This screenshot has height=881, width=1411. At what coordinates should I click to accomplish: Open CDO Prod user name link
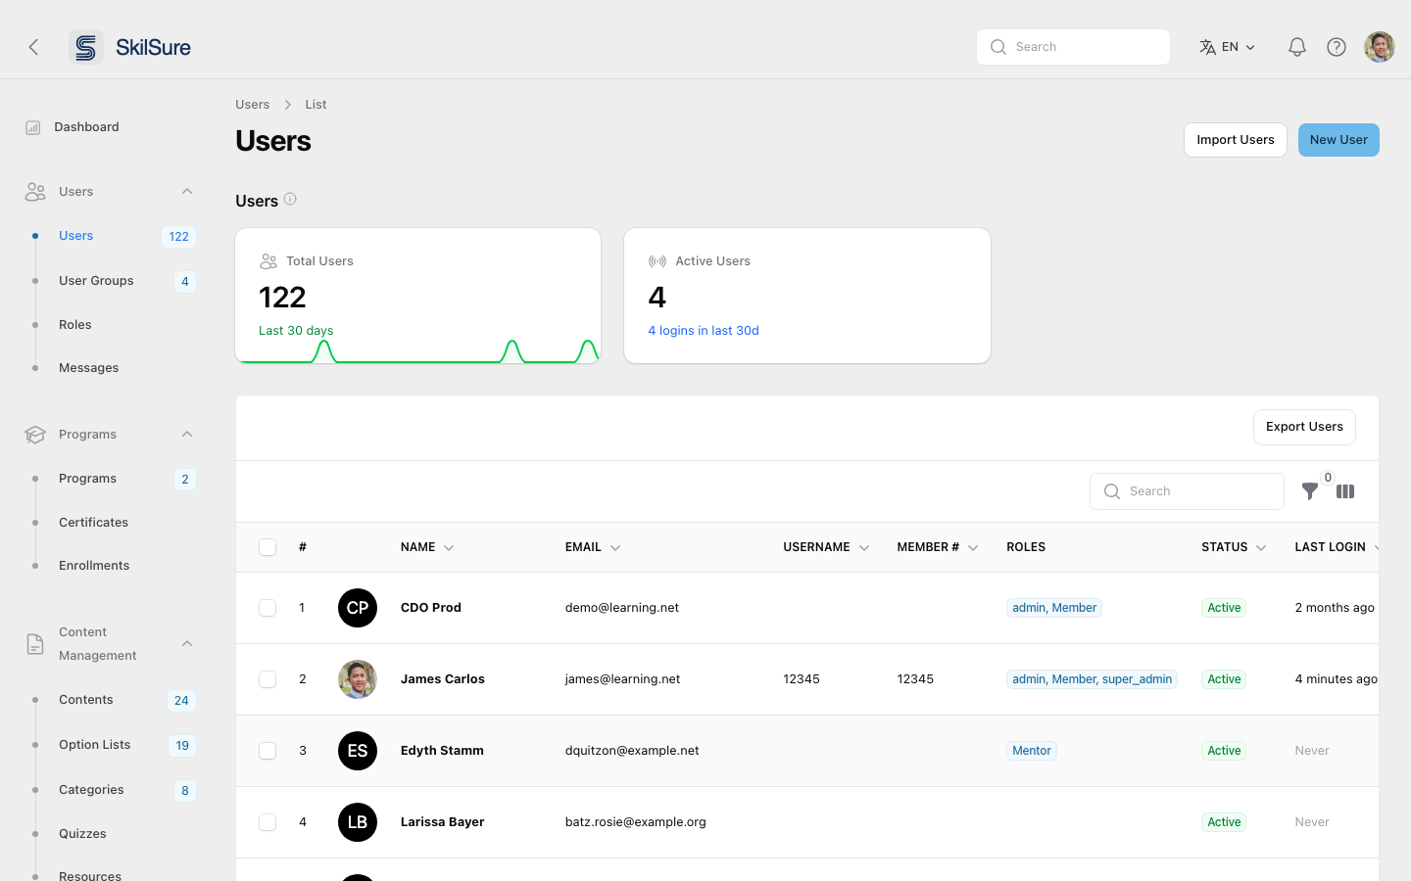point(431,608)
